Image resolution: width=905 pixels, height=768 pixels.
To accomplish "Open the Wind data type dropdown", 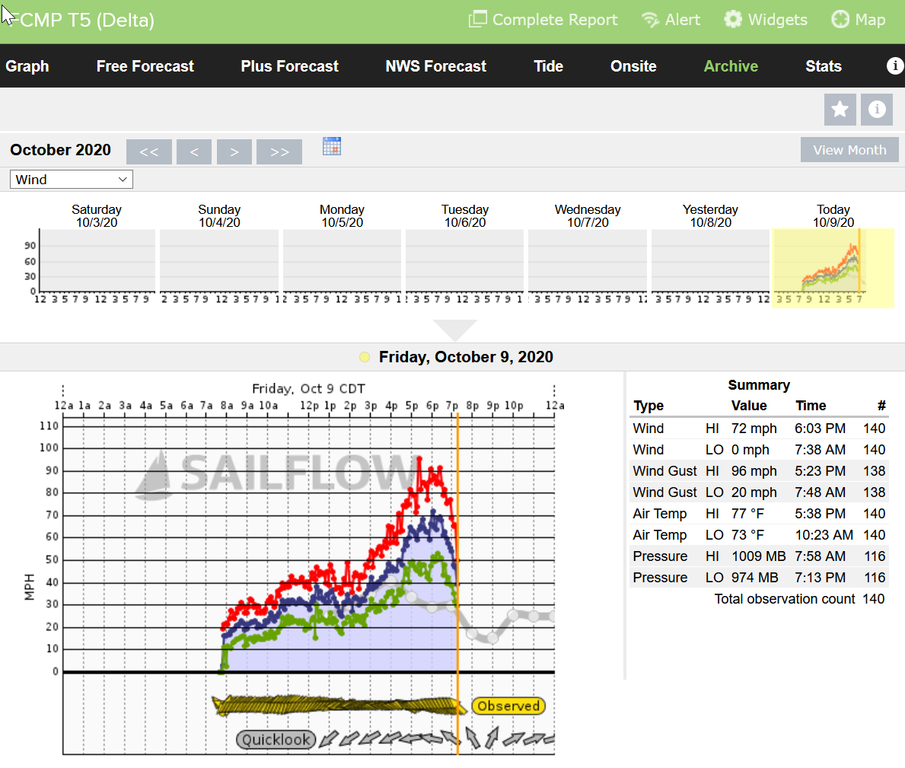I will tap(72, 180).
